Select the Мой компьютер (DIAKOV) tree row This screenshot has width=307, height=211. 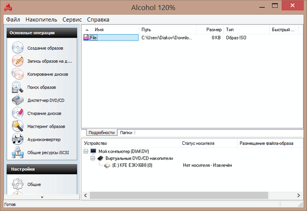(123, 152)
